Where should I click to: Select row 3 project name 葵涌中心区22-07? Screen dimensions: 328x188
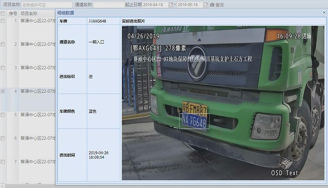coord(38,68)
